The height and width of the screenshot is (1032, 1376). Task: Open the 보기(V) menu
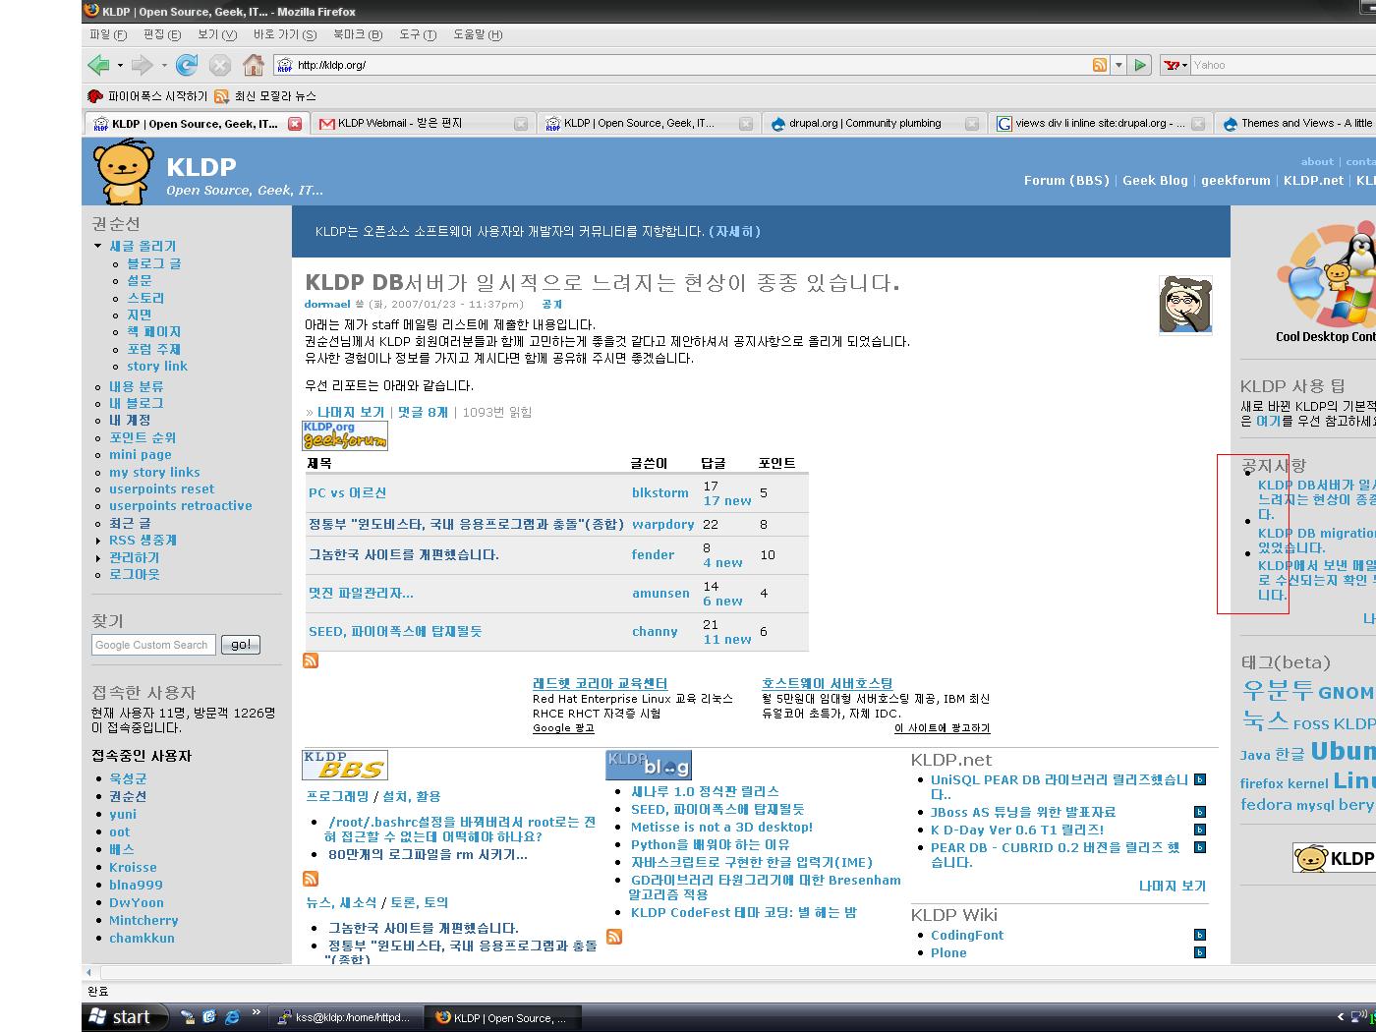click(217, 34)
